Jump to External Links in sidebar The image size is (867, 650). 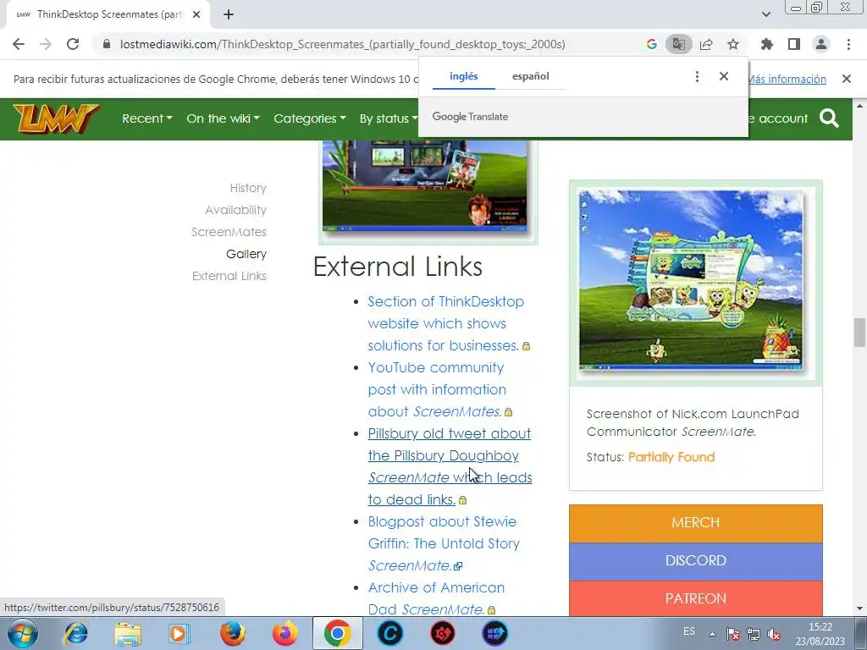[229, 276]
